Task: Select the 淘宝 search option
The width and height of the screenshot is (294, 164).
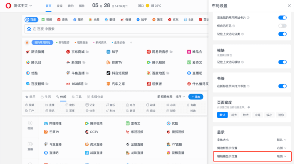Action: (x=157, y=20)
